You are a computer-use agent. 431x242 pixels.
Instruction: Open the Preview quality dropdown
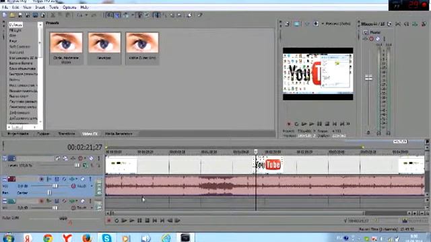(x=336, y=24)
